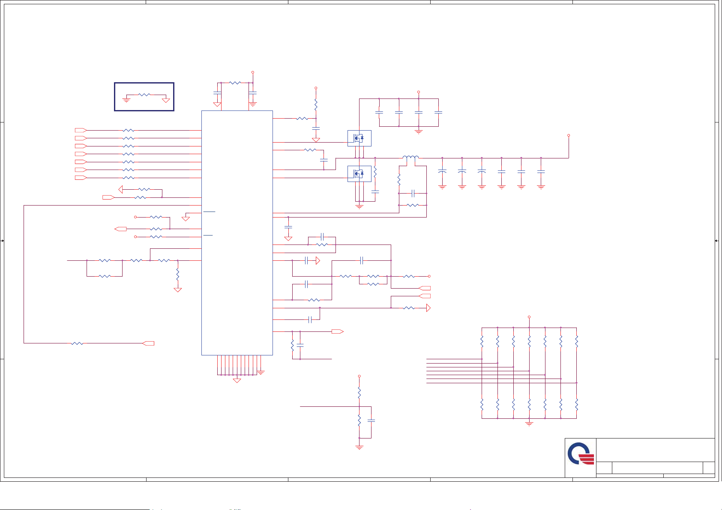
Task: Click the earth ground symbol inside the blue box
Action: coord(126,100)
